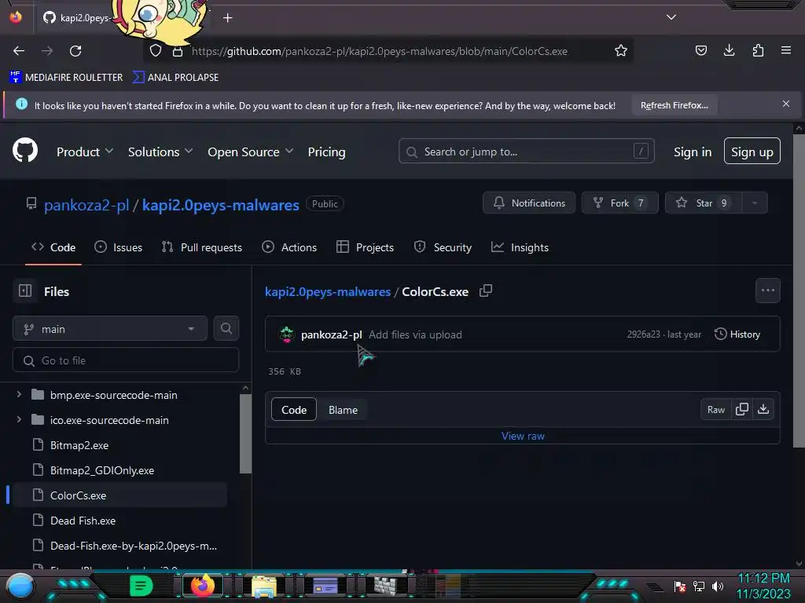Click the View raw link
Viewport: 805px width, 603px height.
pos(523,436)
